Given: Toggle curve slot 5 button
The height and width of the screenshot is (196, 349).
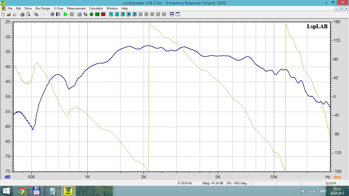Looking at the screenshot, I should click(x=134, y=14).
